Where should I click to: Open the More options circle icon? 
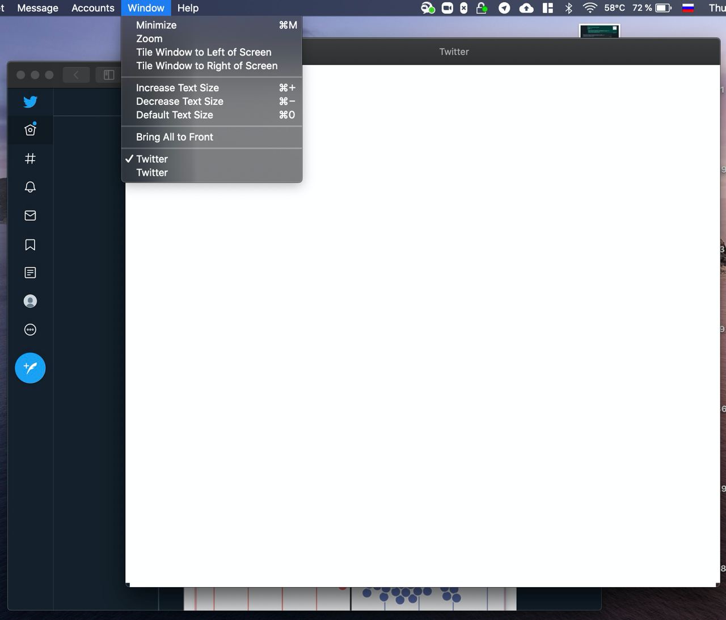[x=30, y=330]
